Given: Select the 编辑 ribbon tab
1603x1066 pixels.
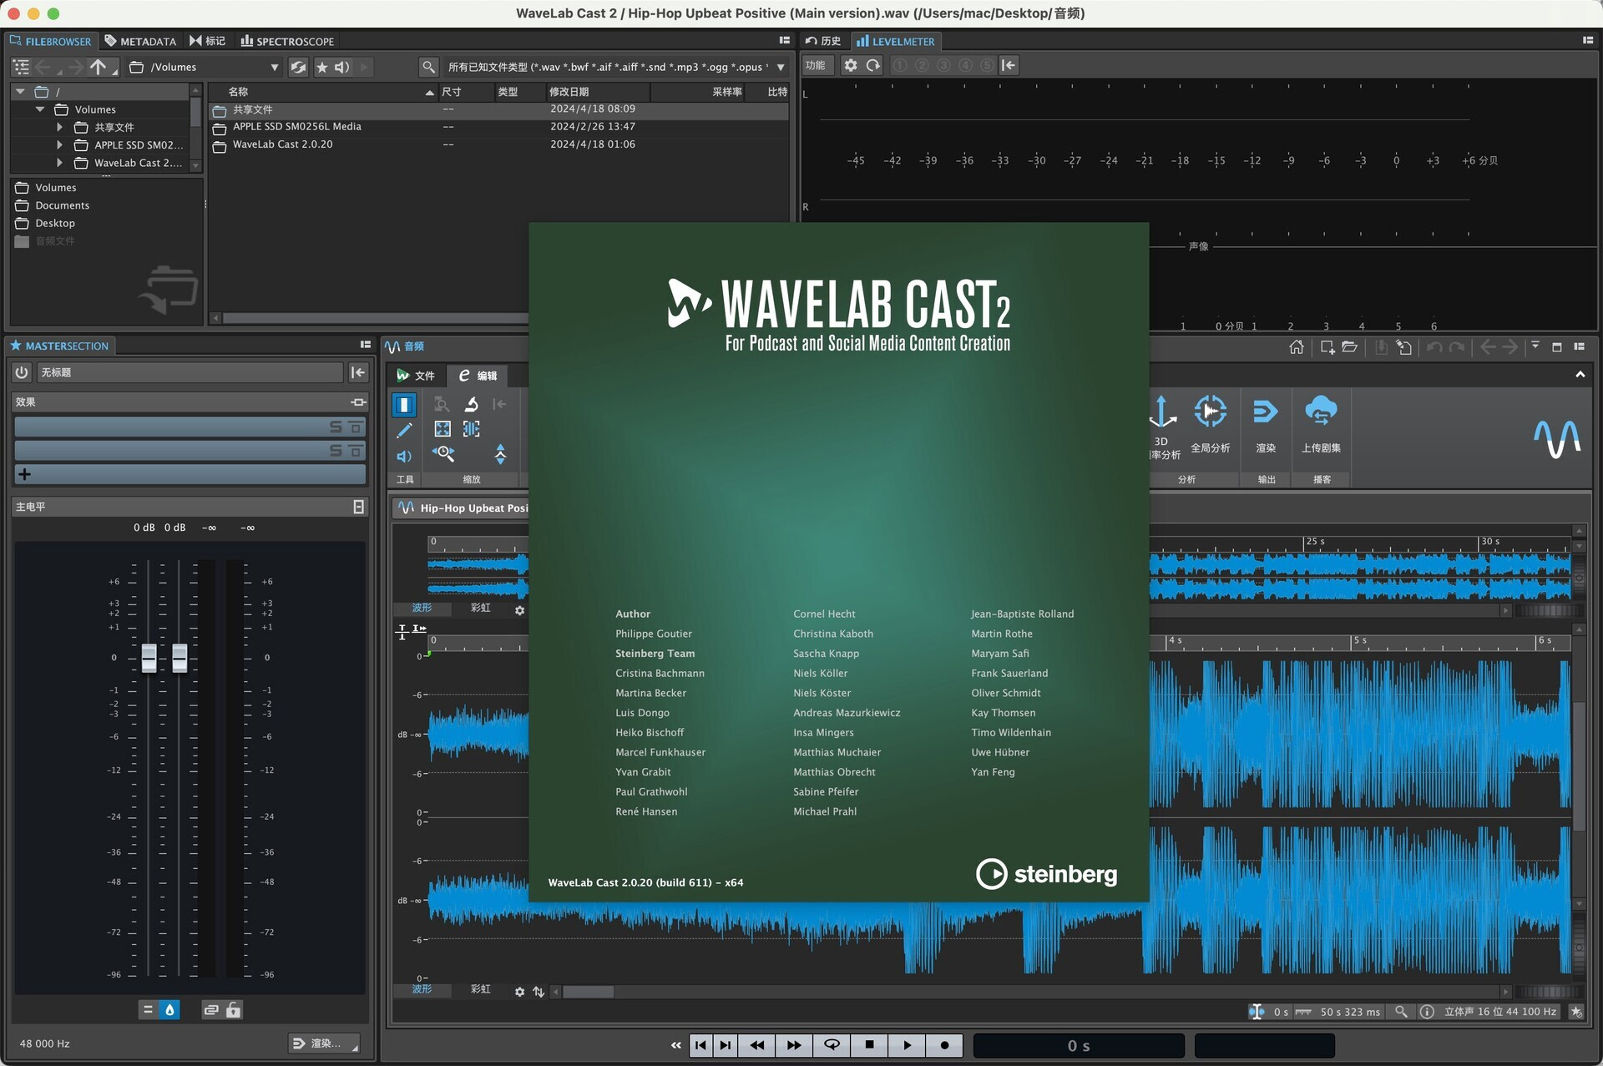Looking at the screenshot, I should [x=478, y=376].
